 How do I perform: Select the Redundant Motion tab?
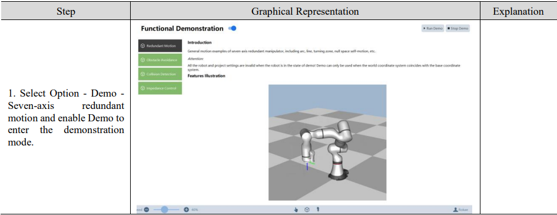coord(160,46)
